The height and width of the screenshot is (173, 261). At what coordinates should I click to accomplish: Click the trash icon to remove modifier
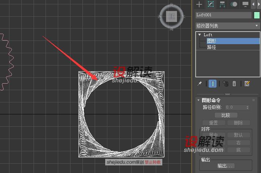coord(234,84)
